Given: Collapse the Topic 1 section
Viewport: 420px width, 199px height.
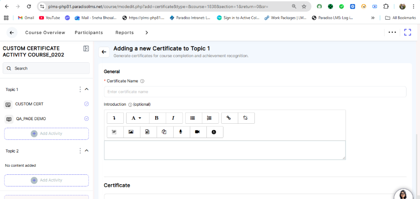Looking at the screenshot, I should (87, 89).
